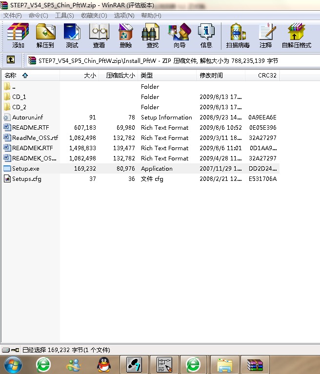Open the 查看 (View) toolbar tool
The height and width of the screenshot is (374, 320).
[99, 36]
